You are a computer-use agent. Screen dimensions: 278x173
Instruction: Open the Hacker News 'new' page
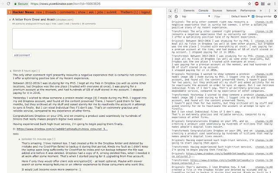[x=39, y=12]
